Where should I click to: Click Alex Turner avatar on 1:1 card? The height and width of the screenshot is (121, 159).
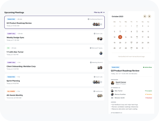101,53
